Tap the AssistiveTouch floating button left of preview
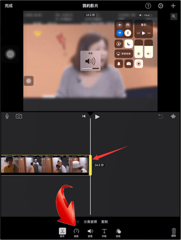The width and height of the screenshot is (181, 240). click(10, 54)
